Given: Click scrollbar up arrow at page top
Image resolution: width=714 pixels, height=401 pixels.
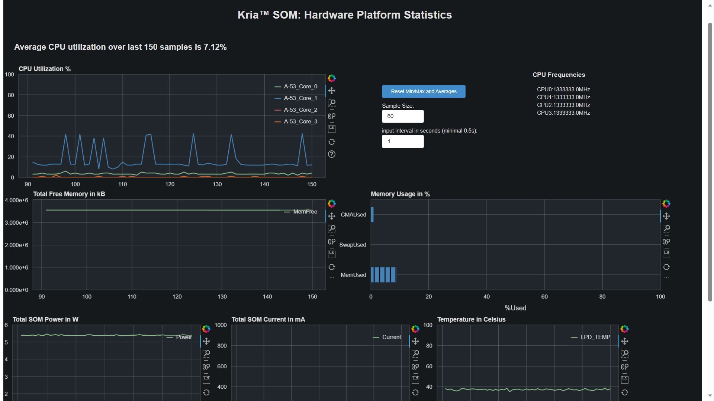Looking at the screenshot, I should click(x=710, y=5).
